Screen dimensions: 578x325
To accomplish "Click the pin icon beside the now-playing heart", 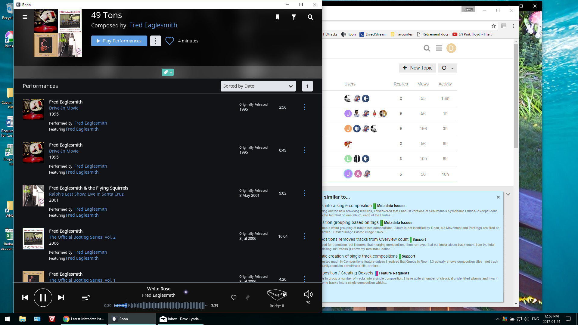I will 247,298.
